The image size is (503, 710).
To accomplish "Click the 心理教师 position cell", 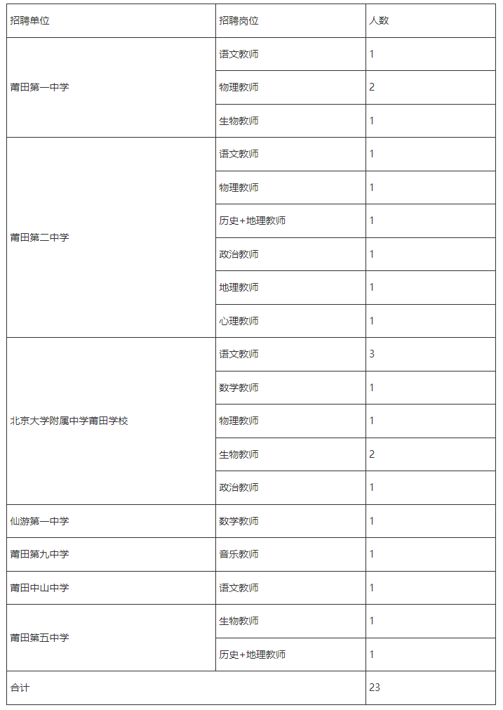I will coord(239,321).
